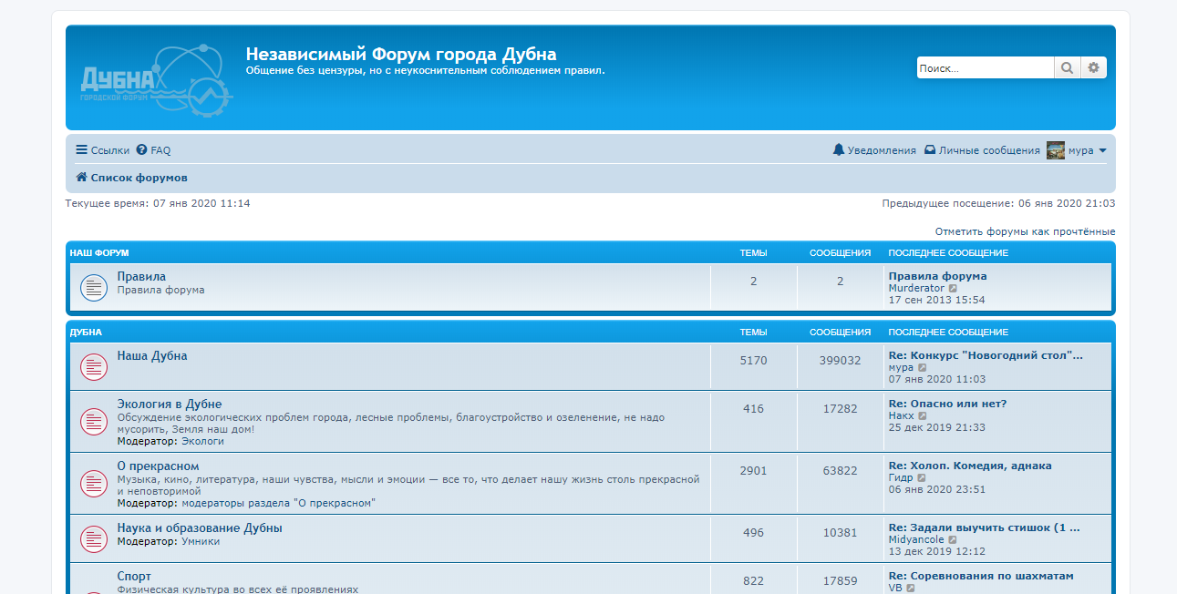Open last post Re: Соревнования по шахматам

point(981,576)
